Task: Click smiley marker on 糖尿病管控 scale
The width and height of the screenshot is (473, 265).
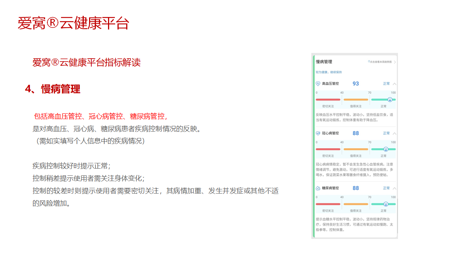Action: click(386, 204)
